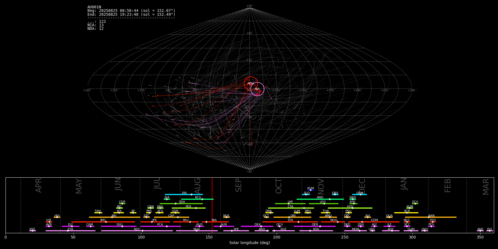
Task: Click the cyan ERI shower bar
Action: (184, 194)
